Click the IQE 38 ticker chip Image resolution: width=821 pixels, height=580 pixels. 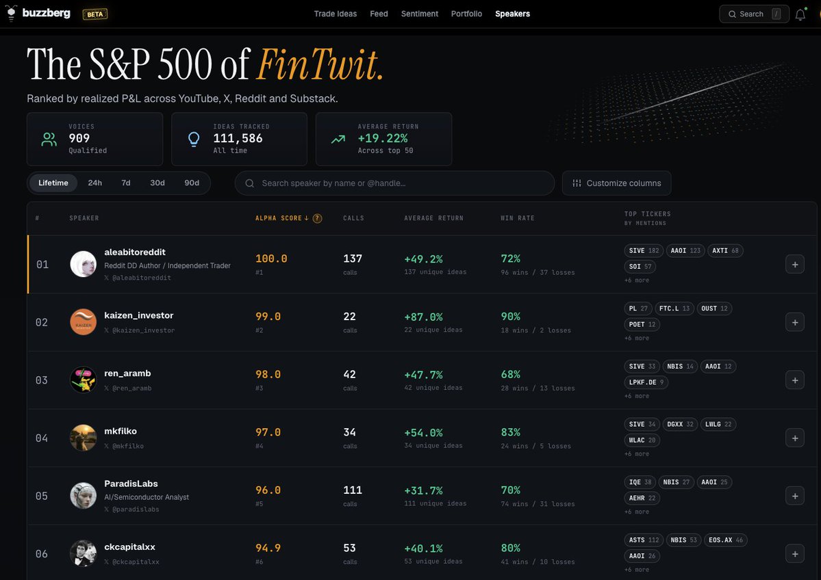click(x=640, y=482)
